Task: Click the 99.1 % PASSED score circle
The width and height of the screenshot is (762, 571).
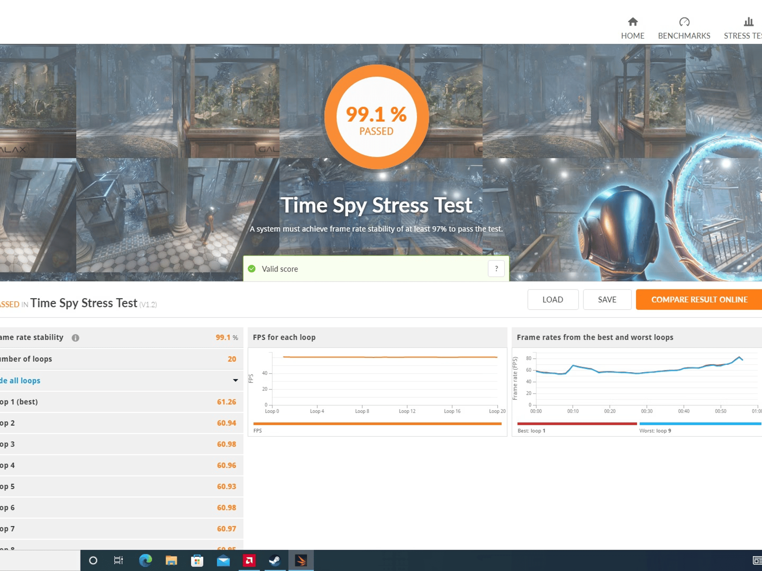Action: 377,117
